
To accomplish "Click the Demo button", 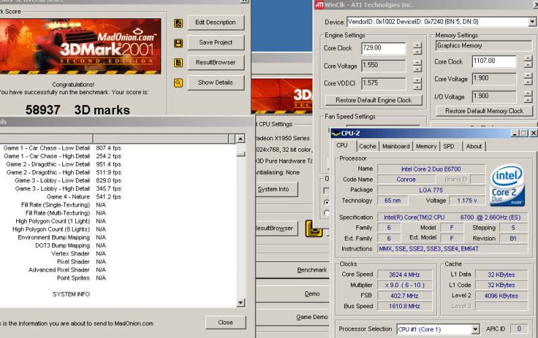I will (293, 294).
